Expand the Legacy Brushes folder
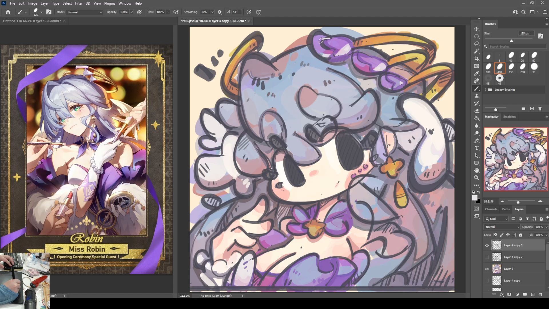Image resolution: width=549 pixels, height=309 pixels. point(486,90)
